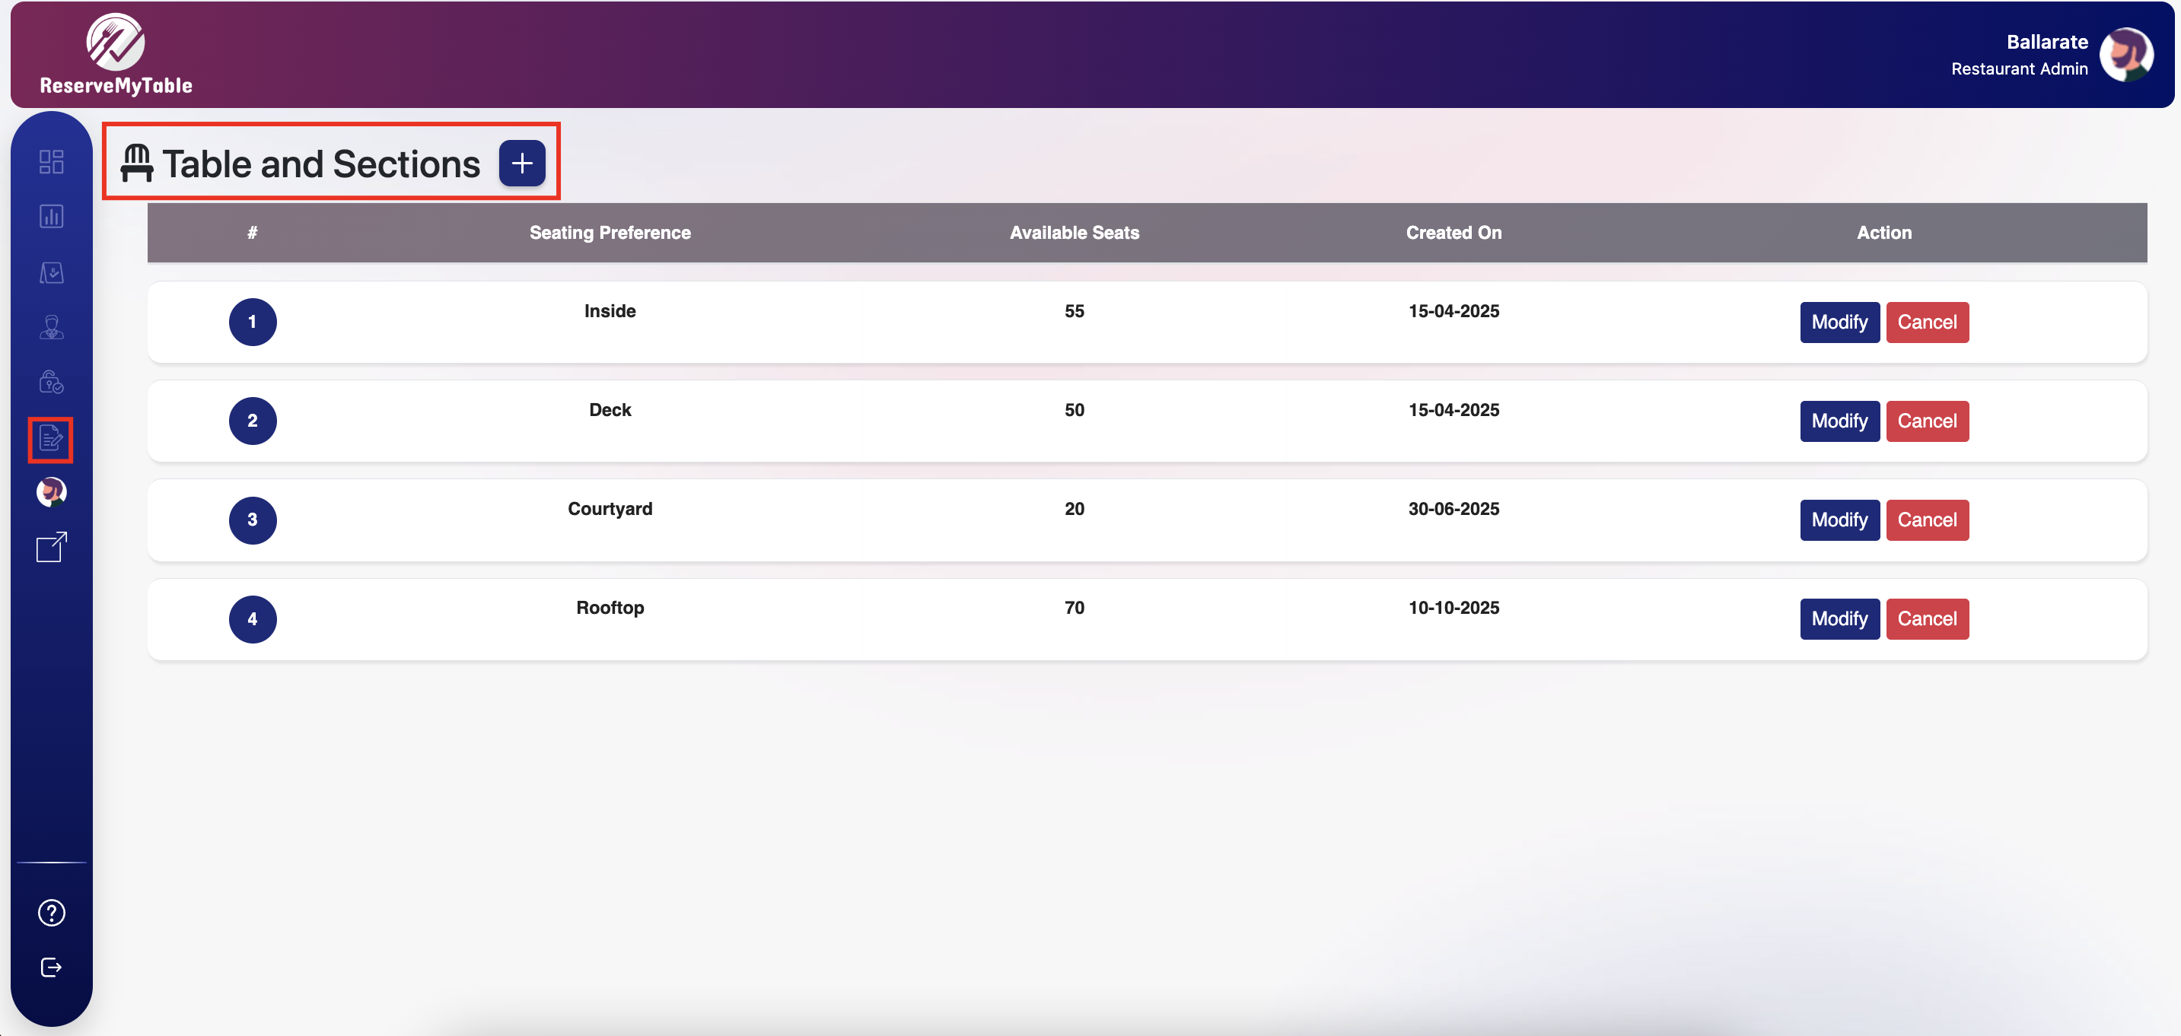
Task: Open the bar chart reports icon
Action: (x=51, y=217)
